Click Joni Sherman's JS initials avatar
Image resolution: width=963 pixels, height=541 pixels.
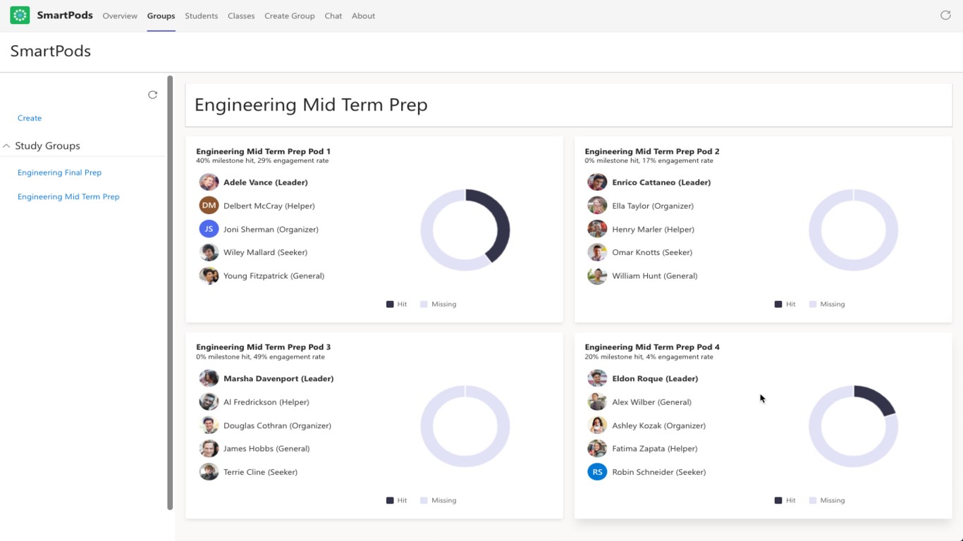tap(209, 229)
